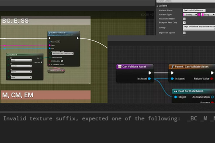Screen dimensions: 215x143
Task: Click the Variable Type label
Action: point(165,15)
